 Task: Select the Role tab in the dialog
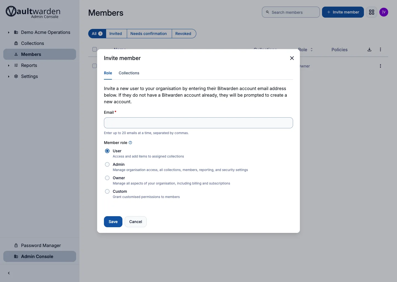(108, 73)
